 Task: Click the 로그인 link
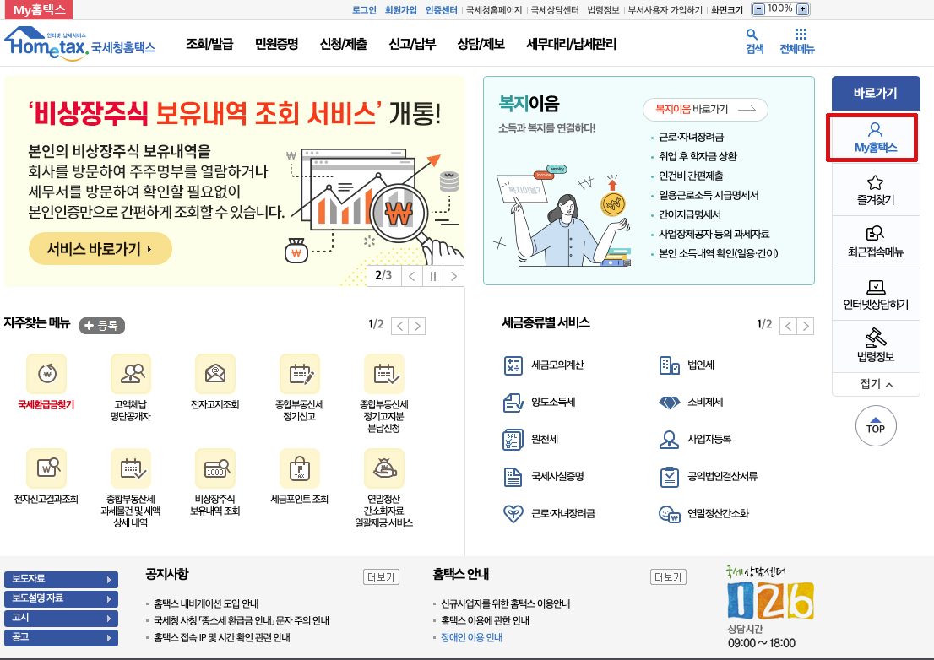click(364, 9)
